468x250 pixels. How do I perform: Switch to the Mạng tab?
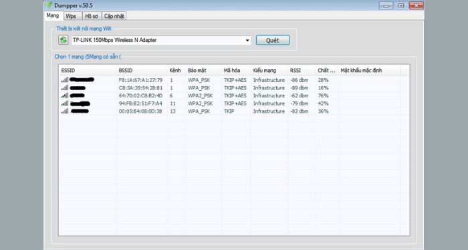pos(53,15)
